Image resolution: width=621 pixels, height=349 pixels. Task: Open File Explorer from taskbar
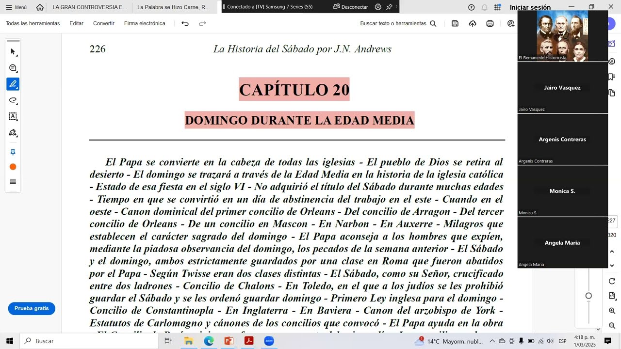188,341
